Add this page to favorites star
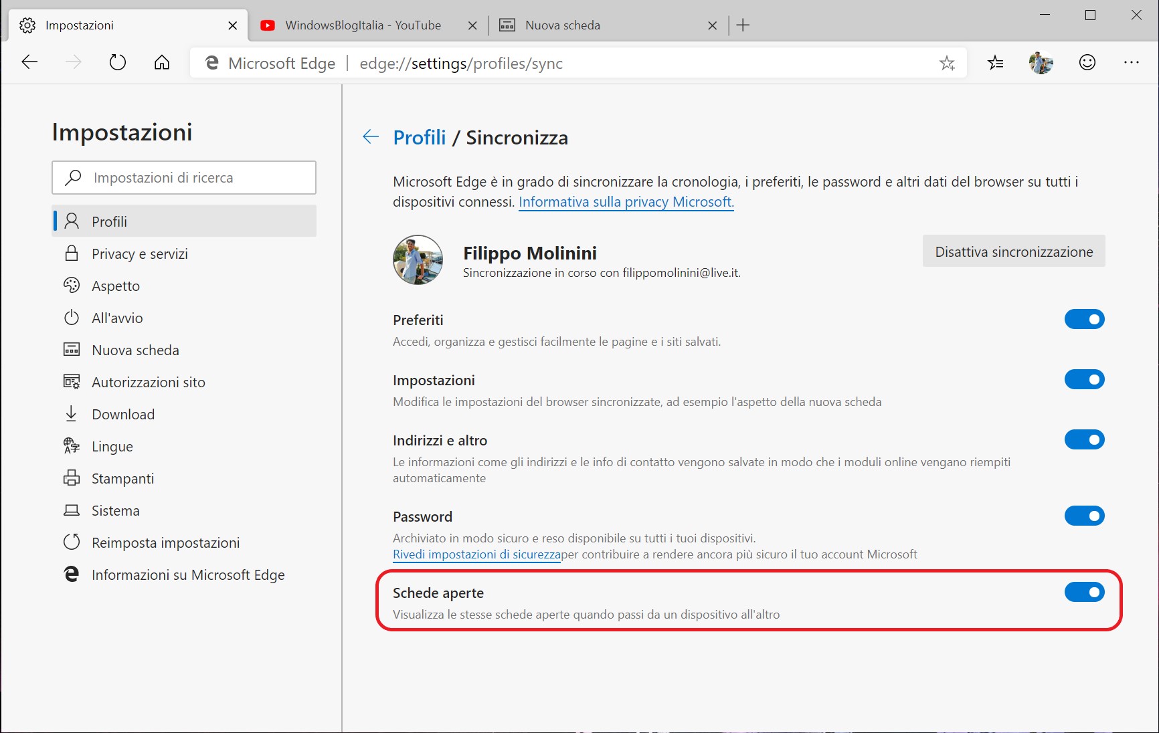Screen dimensions: 1159x733 (x=947, y=63)
